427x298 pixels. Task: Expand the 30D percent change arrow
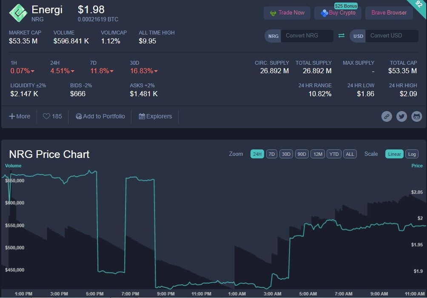coord(156,71)
